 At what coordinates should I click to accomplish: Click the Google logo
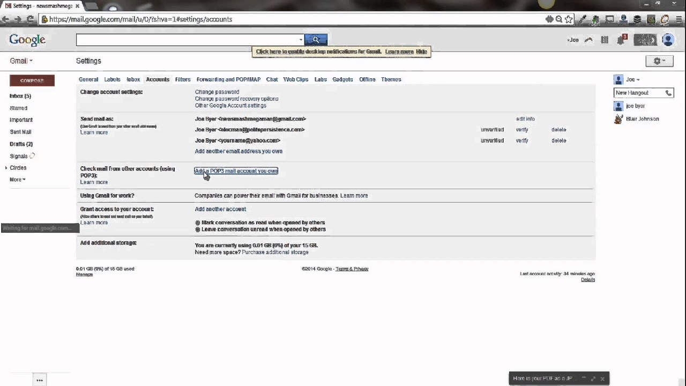coord(27,40)
